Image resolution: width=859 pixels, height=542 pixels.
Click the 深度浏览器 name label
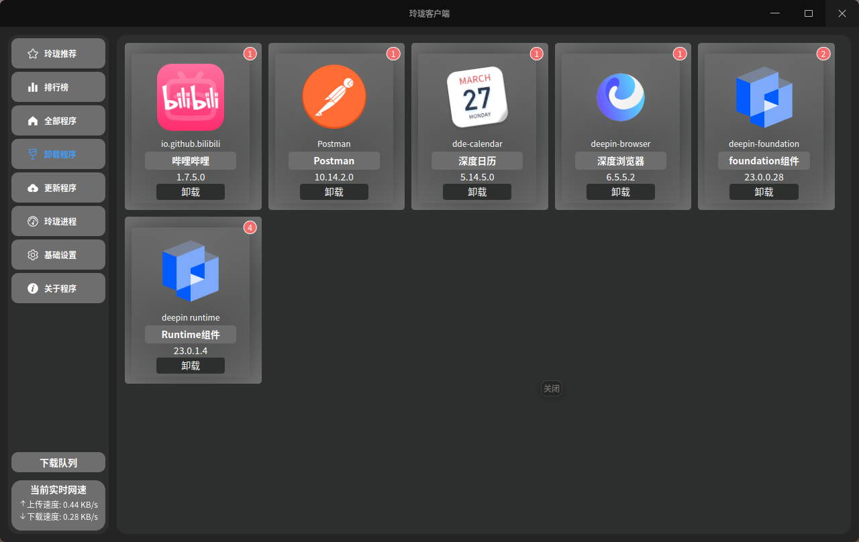pos(621,161)
